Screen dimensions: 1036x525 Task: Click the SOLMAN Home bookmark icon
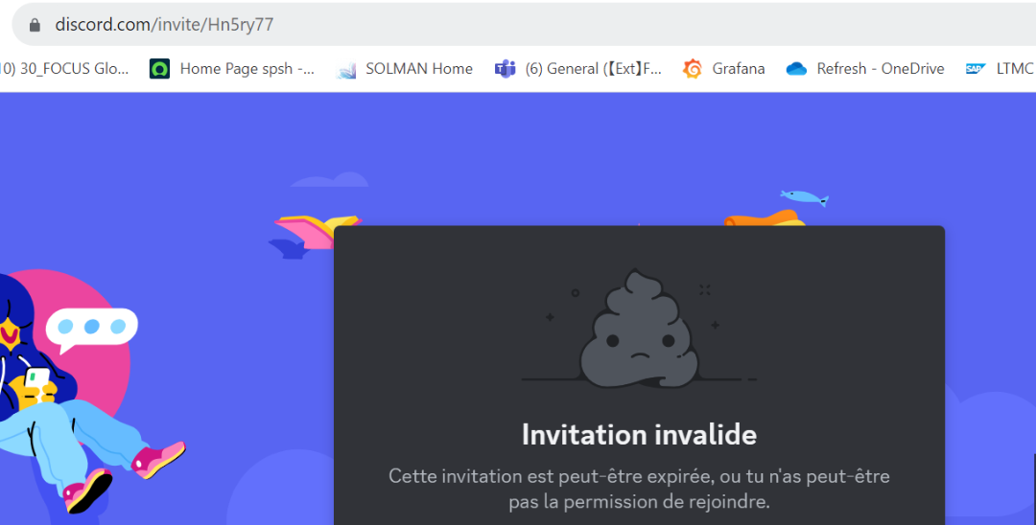point(346,69)
